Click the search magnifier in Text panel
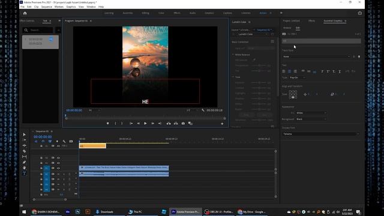The width and height of the screenshot is (384, 216). [26, 30]
